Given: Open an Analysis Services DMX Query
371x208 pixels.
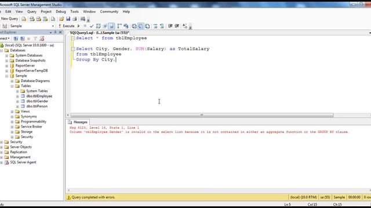Looking at the screenshot, I should [x=39, y=19].
